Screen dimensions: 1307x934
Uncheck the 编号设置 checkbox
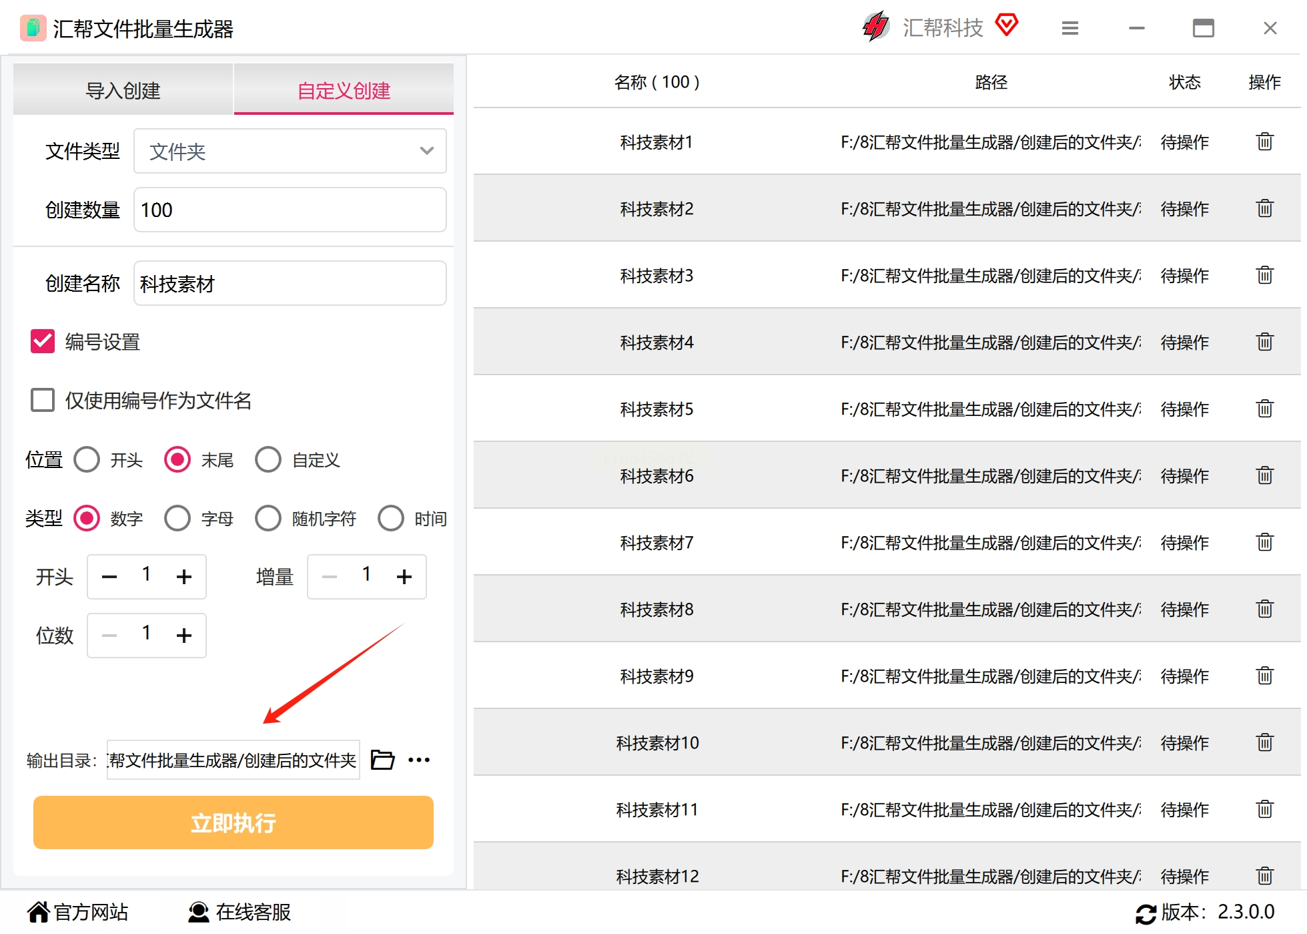click(43, 341)
